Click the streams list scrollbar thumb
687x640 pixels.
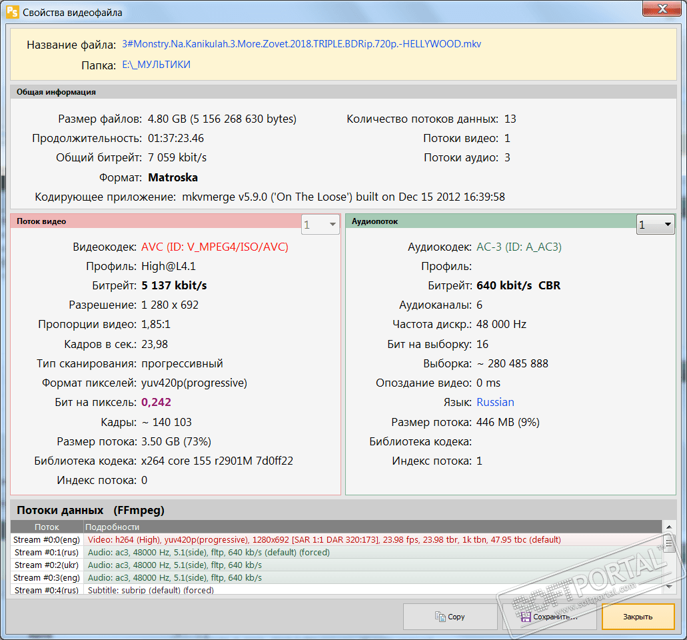click(x=668, y=543)
